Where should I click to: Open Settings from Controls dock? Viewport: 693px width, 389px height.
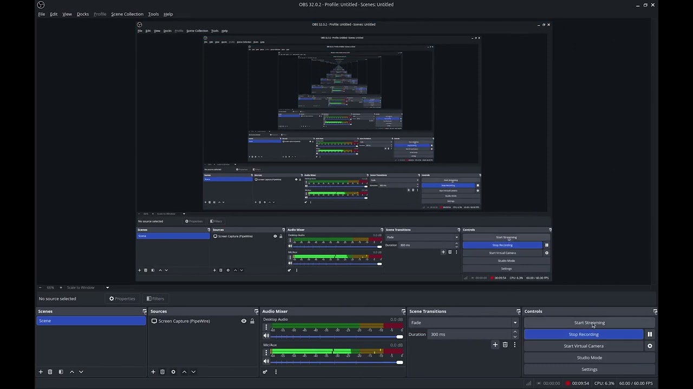pos(590,370)
